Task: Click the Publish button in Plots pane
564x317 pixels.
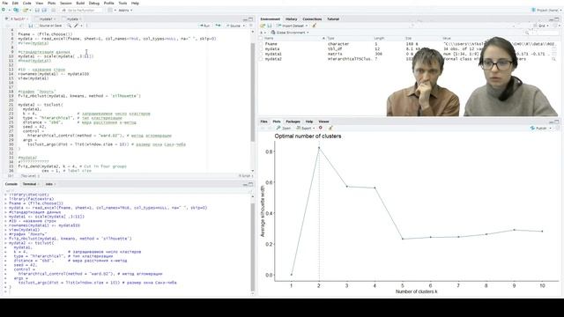Action: (538, 128)
